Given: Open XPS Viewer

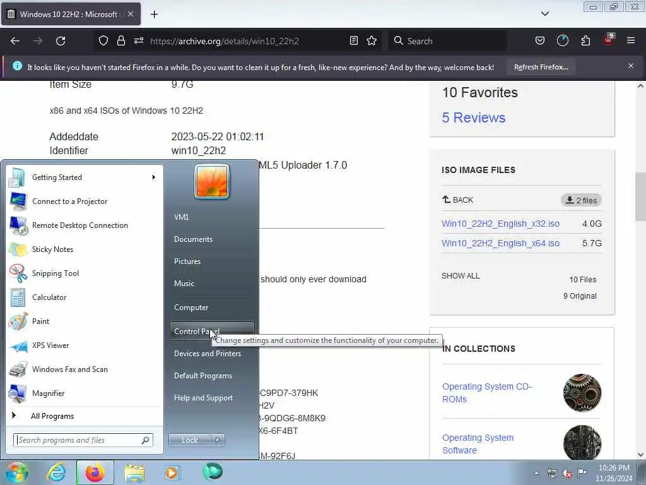Looking at the screenshot, I should pos(85,345).
